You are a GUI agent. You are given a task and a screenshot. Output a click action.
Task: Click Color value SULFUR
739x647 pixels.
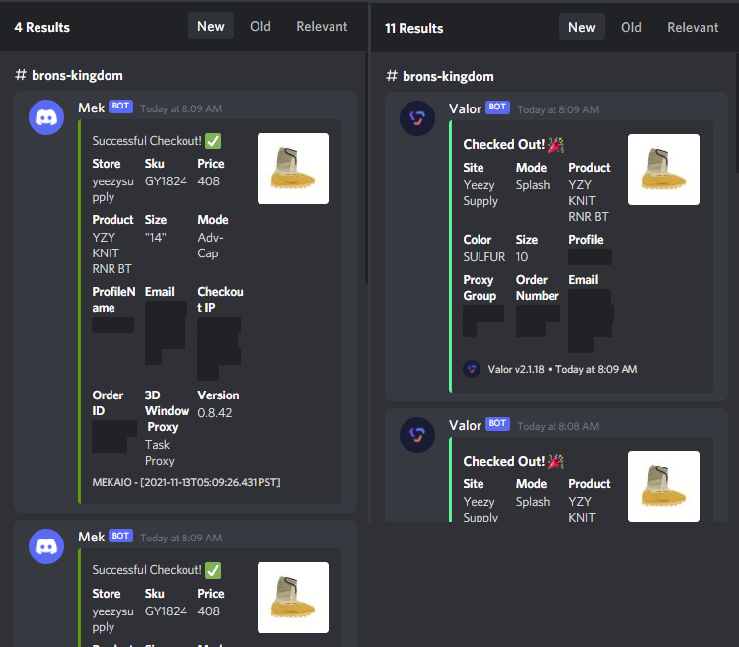484,256
